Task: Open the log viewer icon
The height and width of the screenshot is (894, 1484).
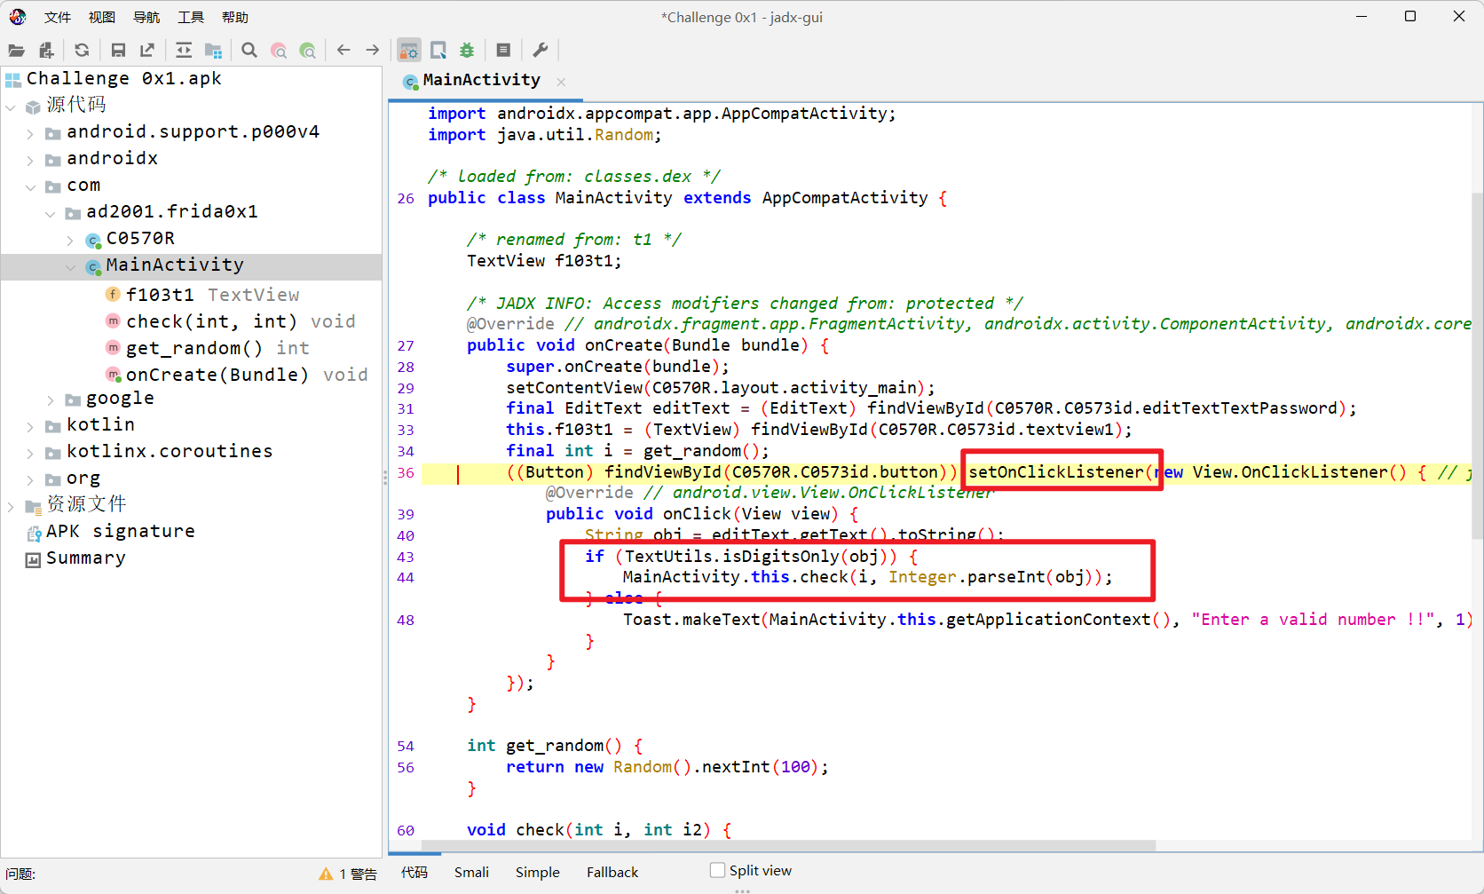Action: click(x=503, y=51)
